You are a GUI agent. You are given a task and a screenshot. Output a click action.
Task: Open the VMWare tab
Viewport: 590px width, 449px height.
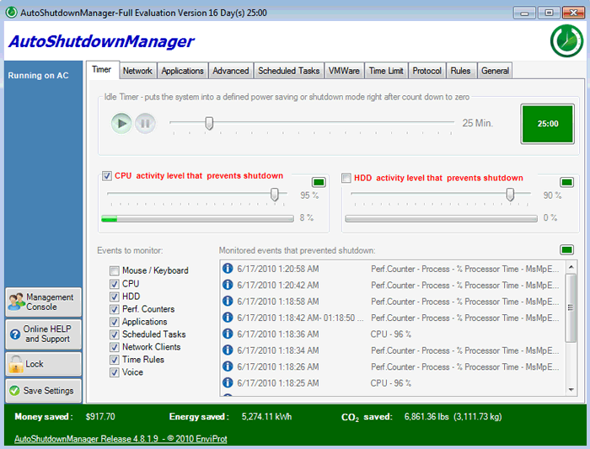pos(344,71)
